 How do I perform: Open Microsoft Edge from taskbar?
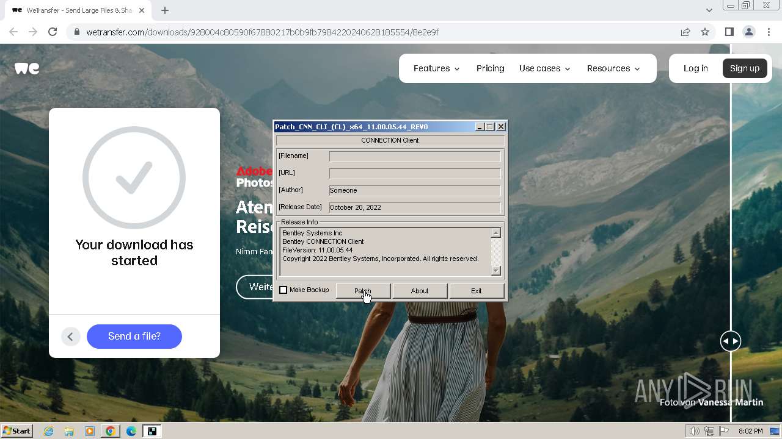pos(131,431)
